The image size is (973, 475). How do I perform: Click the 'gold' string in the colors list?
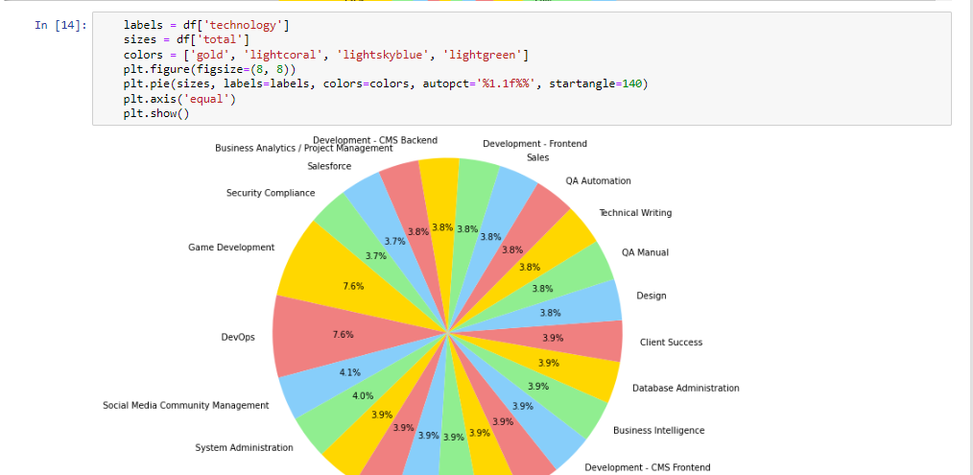pos(209,55)
